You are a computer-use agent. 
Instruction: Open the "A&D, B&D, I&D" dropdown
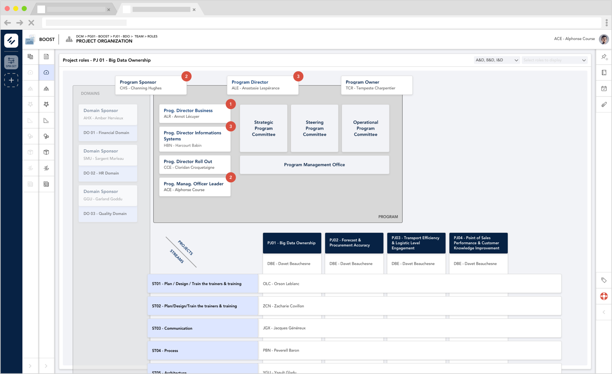[x=496, y=60]
